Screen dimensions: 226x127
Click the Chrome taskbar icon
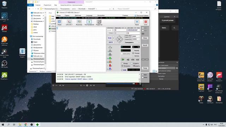(x=26, y=125)
